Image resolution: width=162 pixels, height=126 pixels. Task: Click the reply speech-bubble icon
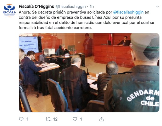click(x=21, y=119)
